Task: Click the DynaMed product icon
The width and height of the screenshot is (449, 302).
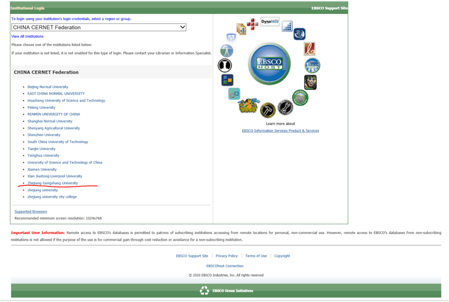Action: click(269, 22)
